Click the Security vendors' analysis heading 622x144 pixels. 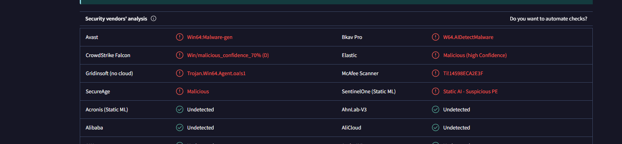pyautogui.click(x=116, y=18)
